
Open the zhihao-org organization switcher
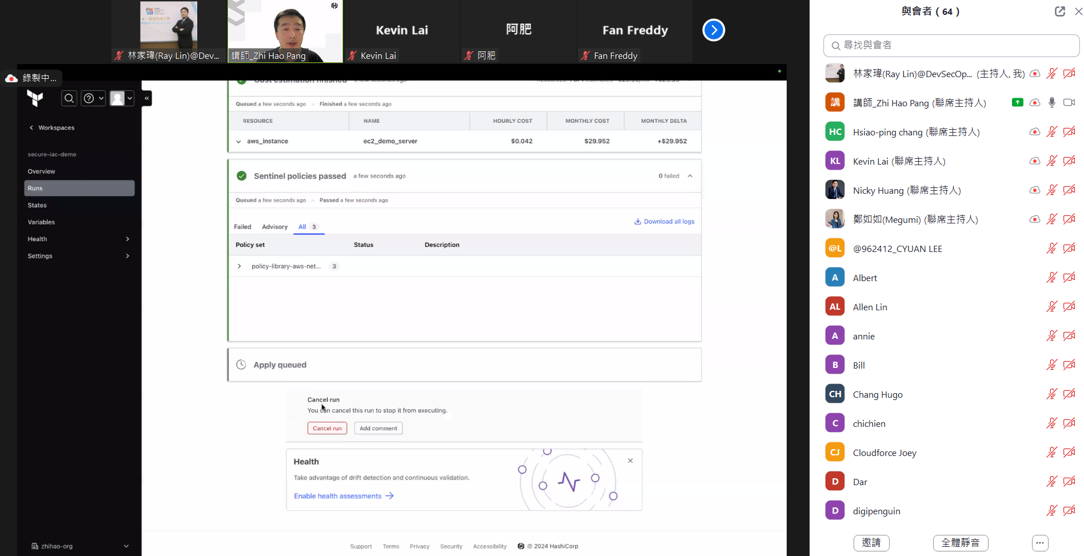point(79,546)
